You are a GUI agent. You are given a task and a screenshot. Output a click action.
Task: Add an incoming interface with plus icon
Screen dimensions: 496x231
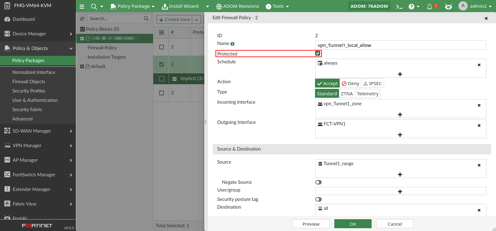pos(400,115)
